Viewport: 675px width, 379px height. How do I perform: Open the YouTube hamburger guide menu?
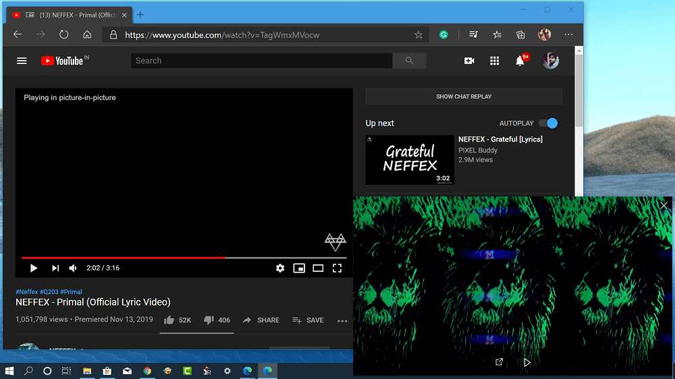(22, 61)
